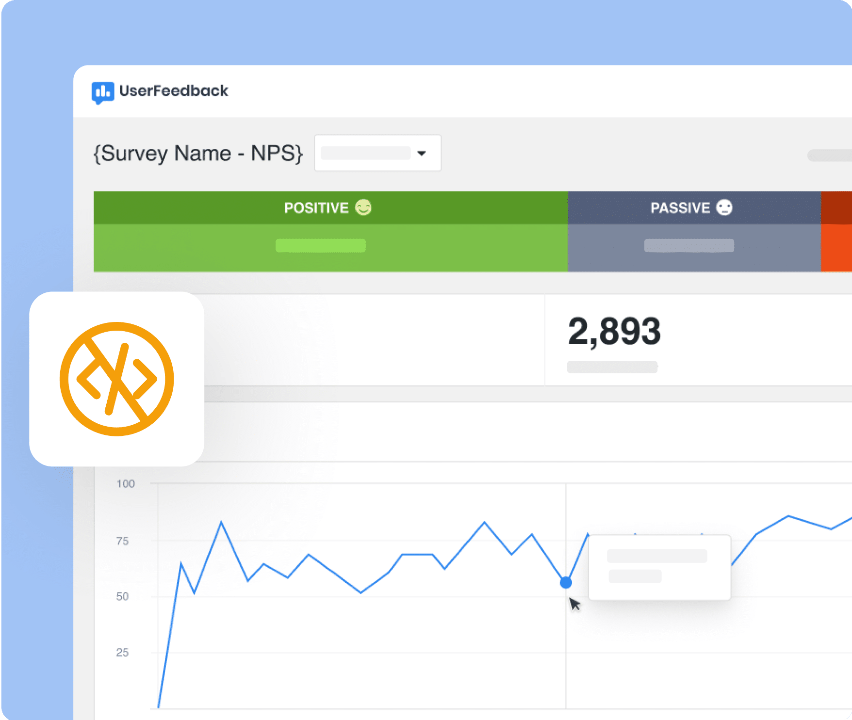Click the UserFeedback brand name text
852x720 pixels.
[174, 91]
